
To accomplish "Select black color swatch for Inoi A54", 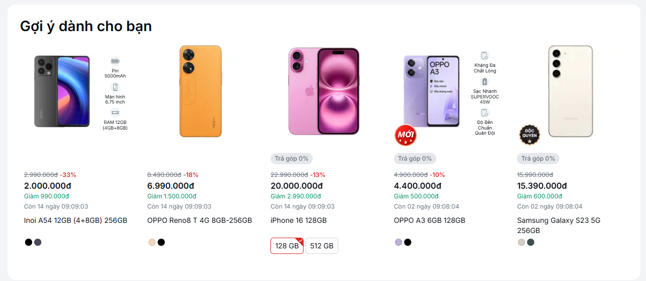I will (x=29, y=242).
